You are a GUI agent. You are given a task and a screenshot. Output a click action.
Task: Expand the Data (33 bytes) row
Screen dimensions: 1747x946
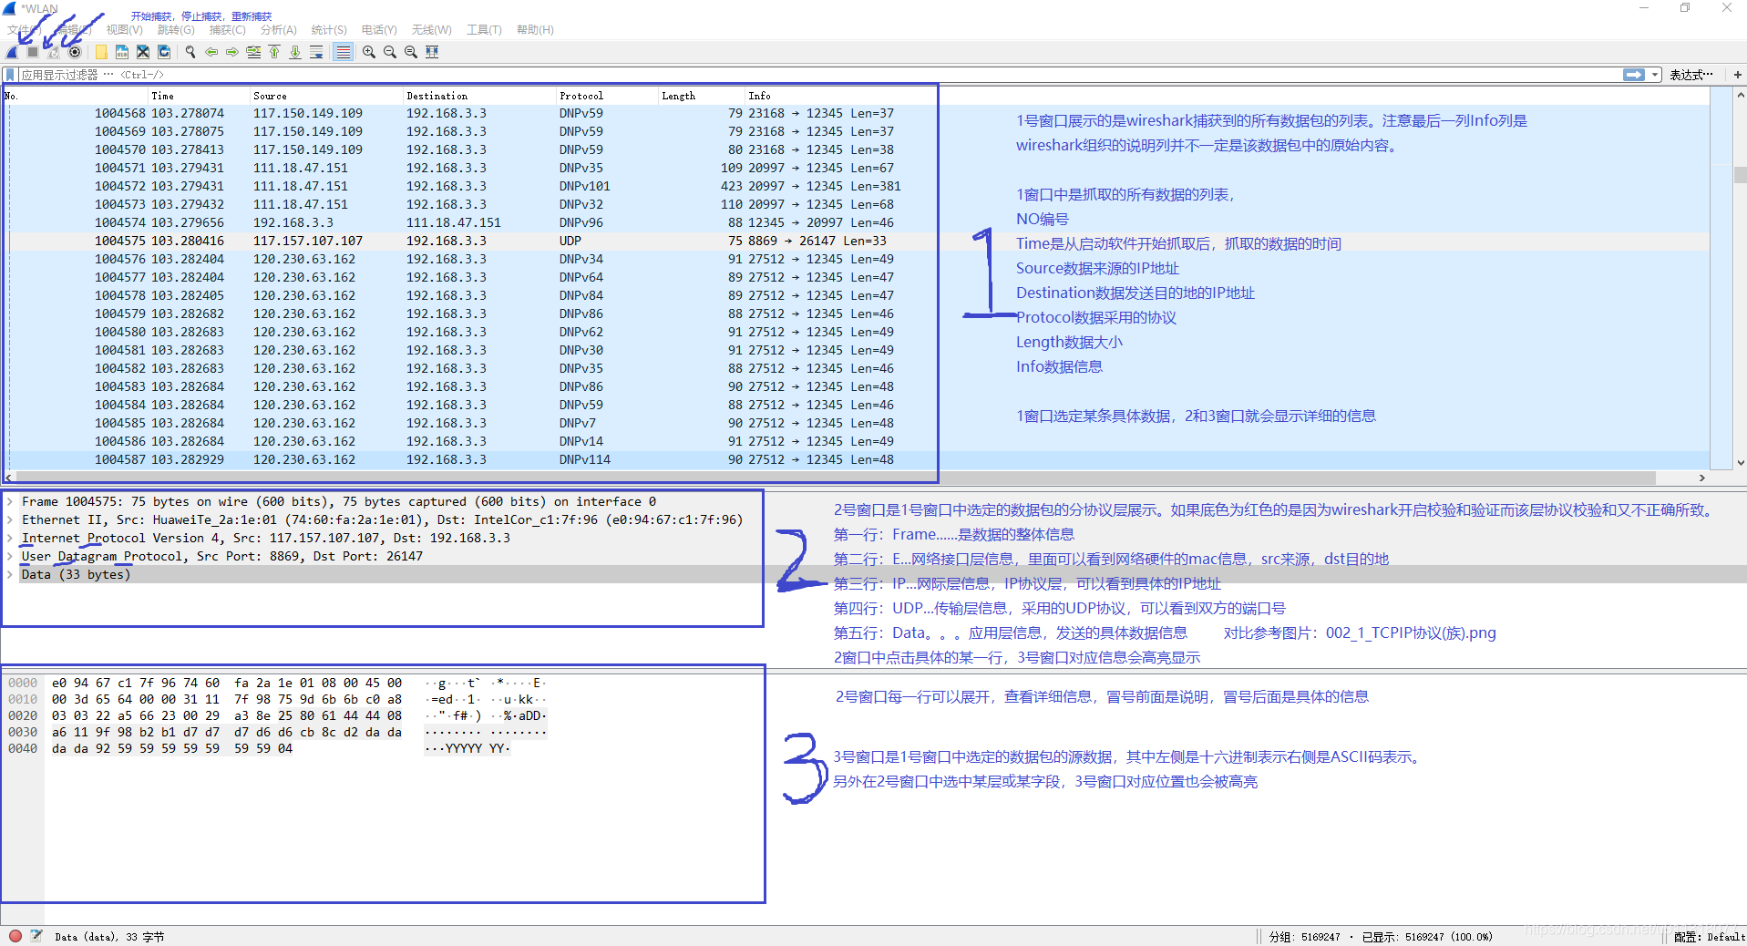[10, 574]
